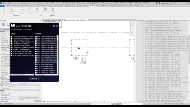Open the quick access toolbar customize dropdown
This screenshot has width=190, height=107.
click(56, 3)
